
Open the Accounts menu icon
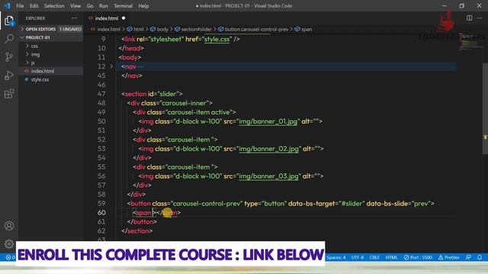tap(9, 226)
